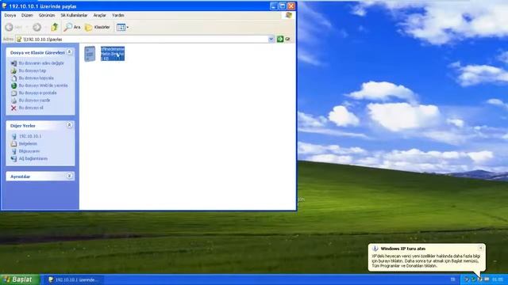The height and width of the screenshot is (285, 508).
Task: Click the Ağ Bağlantılarım network icon
Action: click(13, 158)
